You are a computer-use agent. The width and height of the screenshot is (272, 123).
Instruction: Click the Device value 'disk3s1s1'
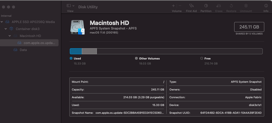[x=255, y=105]
